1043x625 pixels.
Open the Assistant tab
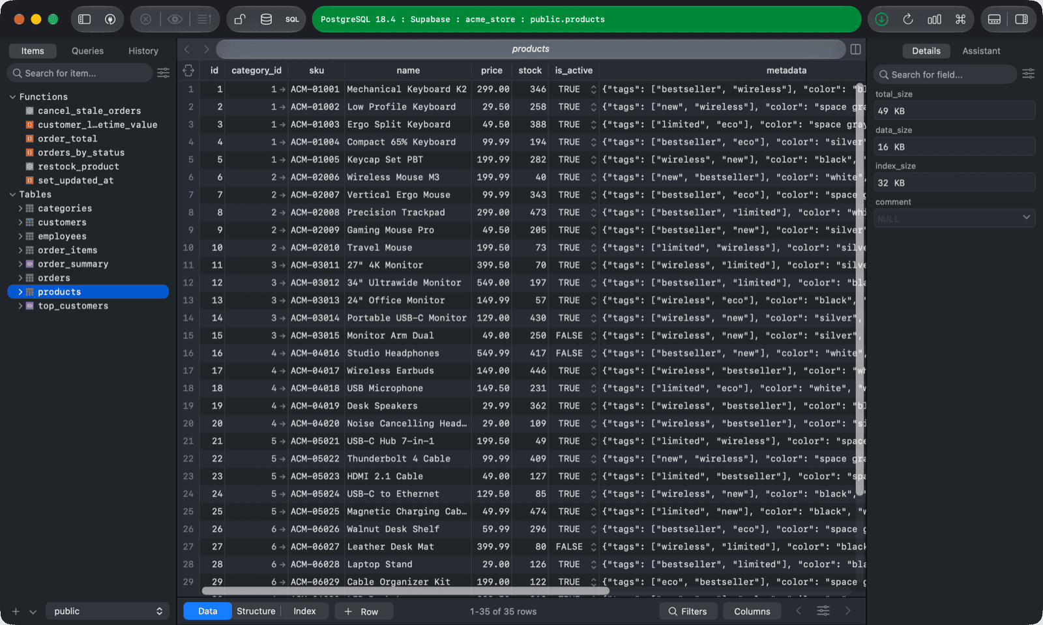pos(981,51)
